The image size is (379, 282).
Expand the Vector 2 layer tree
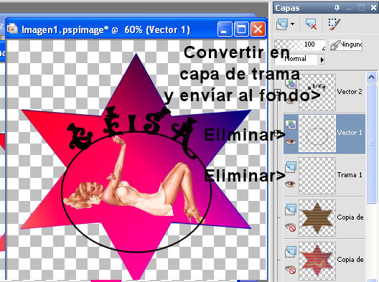coord(277,92)
